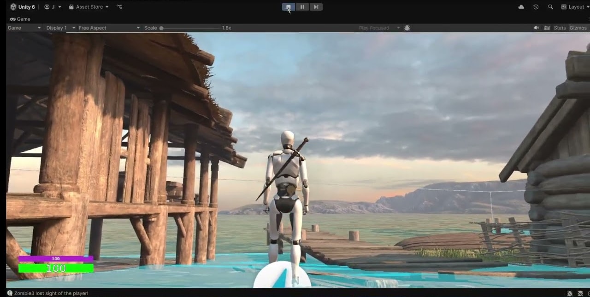590x297 pixels.
Task: Open the Play Focused dropdown
Action: [x=380, y=28]
